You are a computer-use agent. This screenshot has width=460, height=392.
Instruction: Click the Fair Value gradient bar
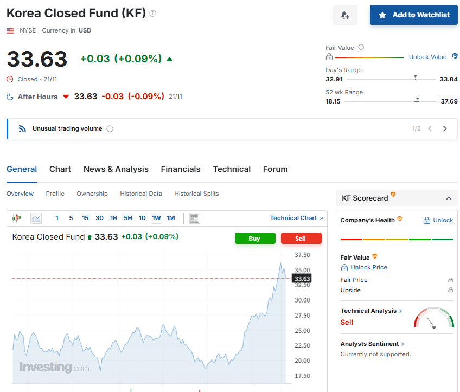coord(369,57)
